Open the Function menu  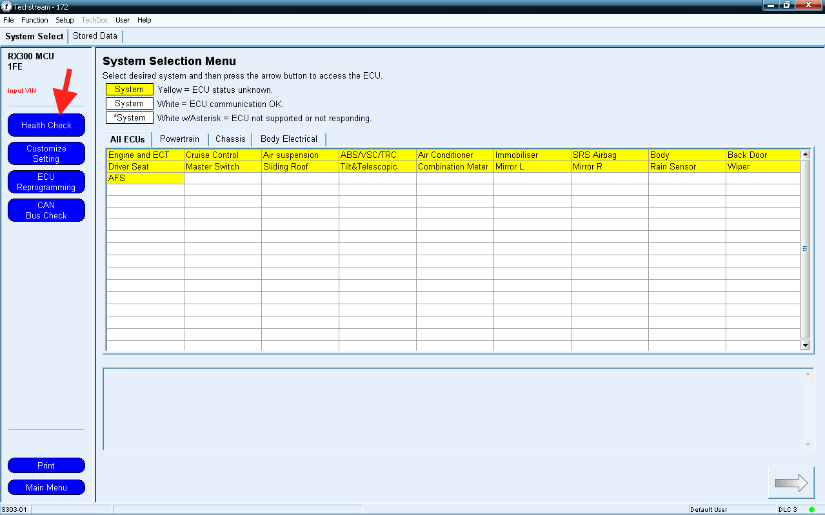point(35,20)
